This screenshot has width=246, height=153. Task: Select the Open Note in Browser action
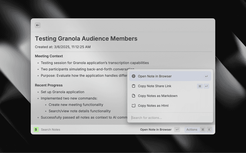[x=155, y=76]
